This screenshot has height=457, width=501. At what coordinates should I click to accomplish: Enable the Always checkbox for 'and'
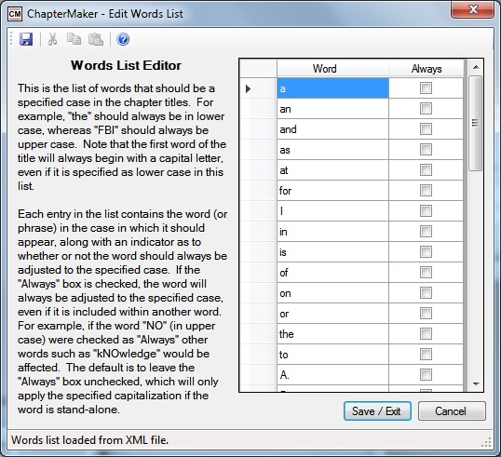[x=426, y=129]
